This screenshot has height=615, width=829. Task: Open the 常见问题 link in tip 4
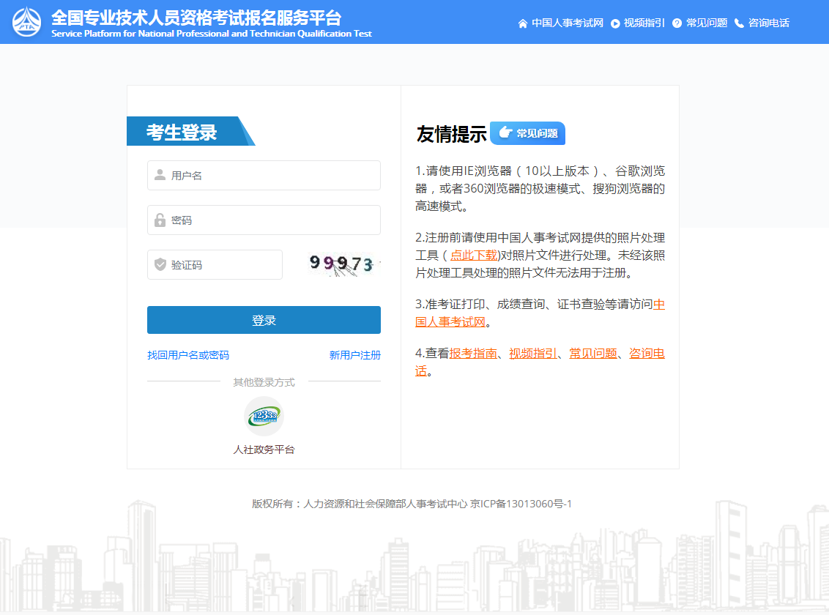(x=593, y=354)
